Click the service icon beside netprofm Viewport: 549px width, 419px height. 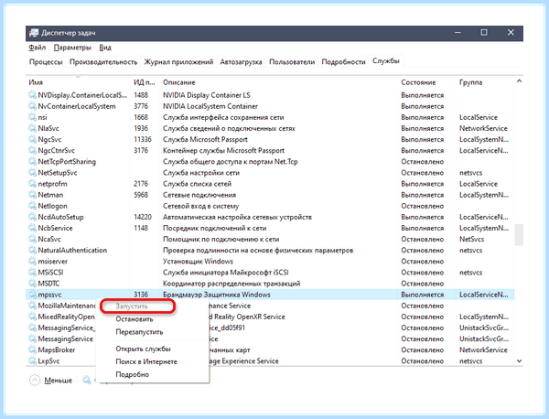point(32,184)
